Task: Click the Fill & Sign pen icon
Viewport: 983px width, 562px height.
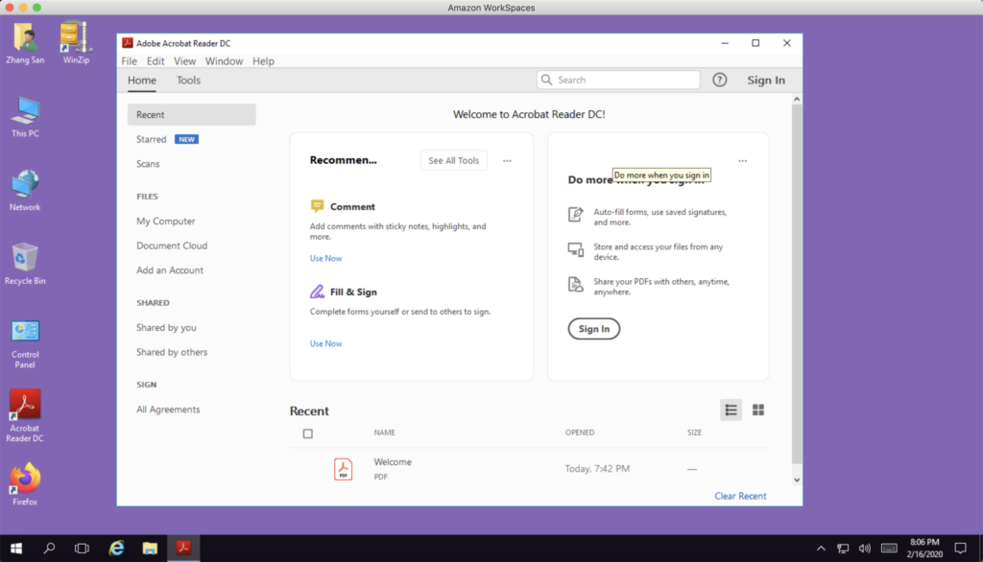Action: [x=317, y=292]
